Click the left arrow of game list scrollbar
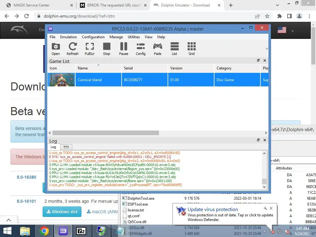Viewport: 316px width, 237px height. (50, 133)
